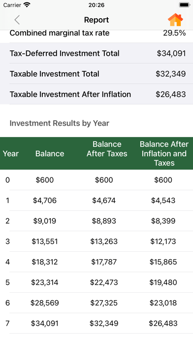Select the Tax-Deferred Investment Total row

[x=96, y=53]
